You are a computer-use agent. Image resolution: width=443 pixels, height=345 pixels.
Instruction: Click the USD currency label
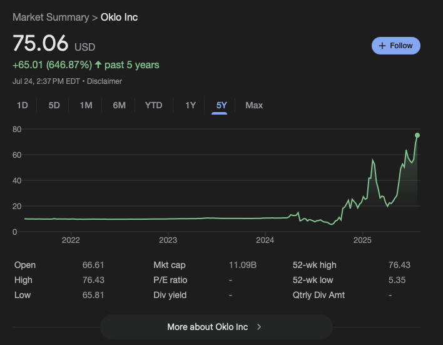pyautogui.click(x=84, y=47)
